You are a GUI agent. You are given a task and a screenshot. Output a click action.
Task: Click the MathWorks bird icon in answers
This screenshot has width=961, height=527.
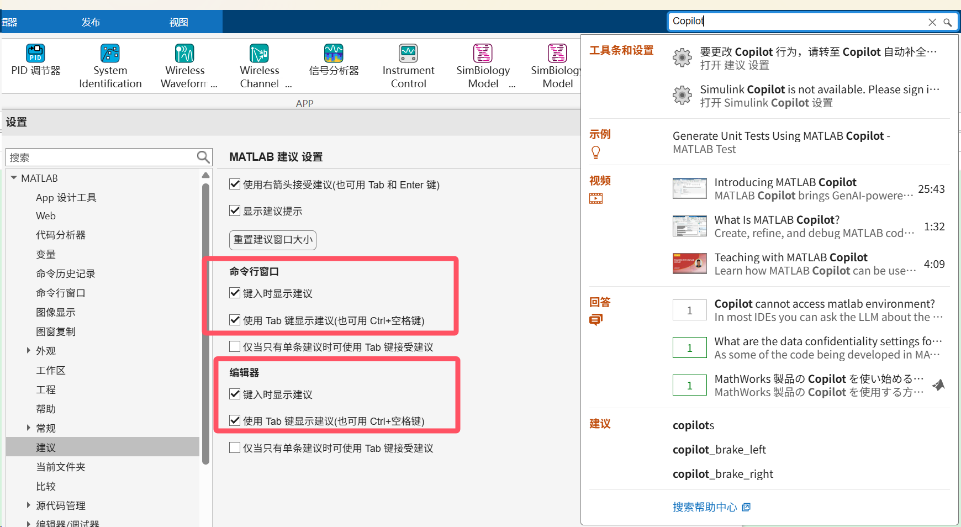point(938,384)
